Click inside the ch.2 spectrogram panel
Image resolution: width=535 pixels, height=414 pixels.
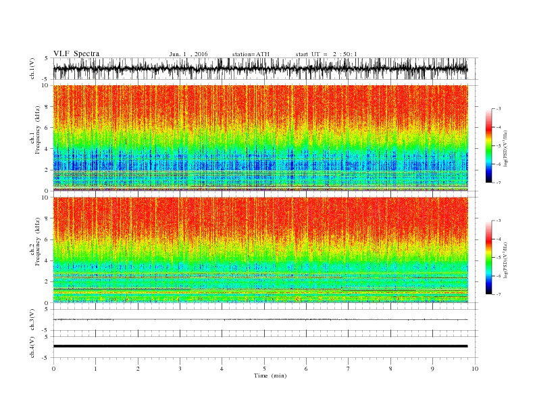260,250
